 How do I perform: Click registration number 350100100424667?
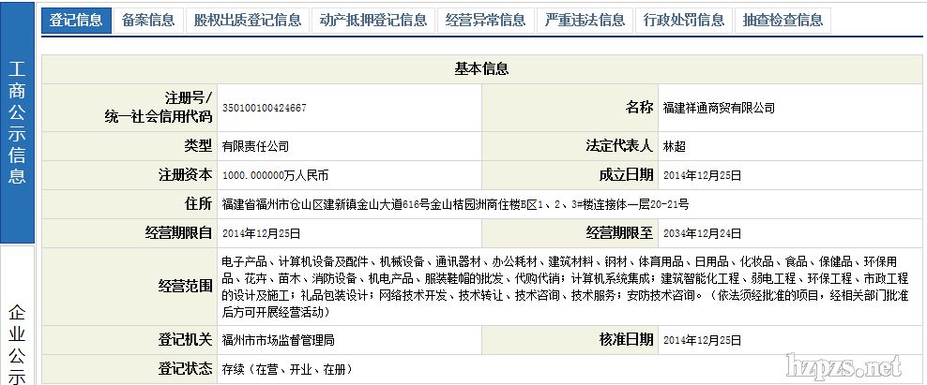coord(264,109)
